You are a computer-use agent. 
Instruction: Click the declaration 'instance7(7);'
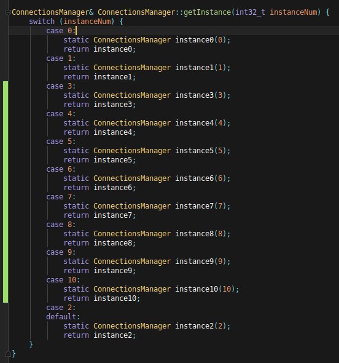point(203,206)
